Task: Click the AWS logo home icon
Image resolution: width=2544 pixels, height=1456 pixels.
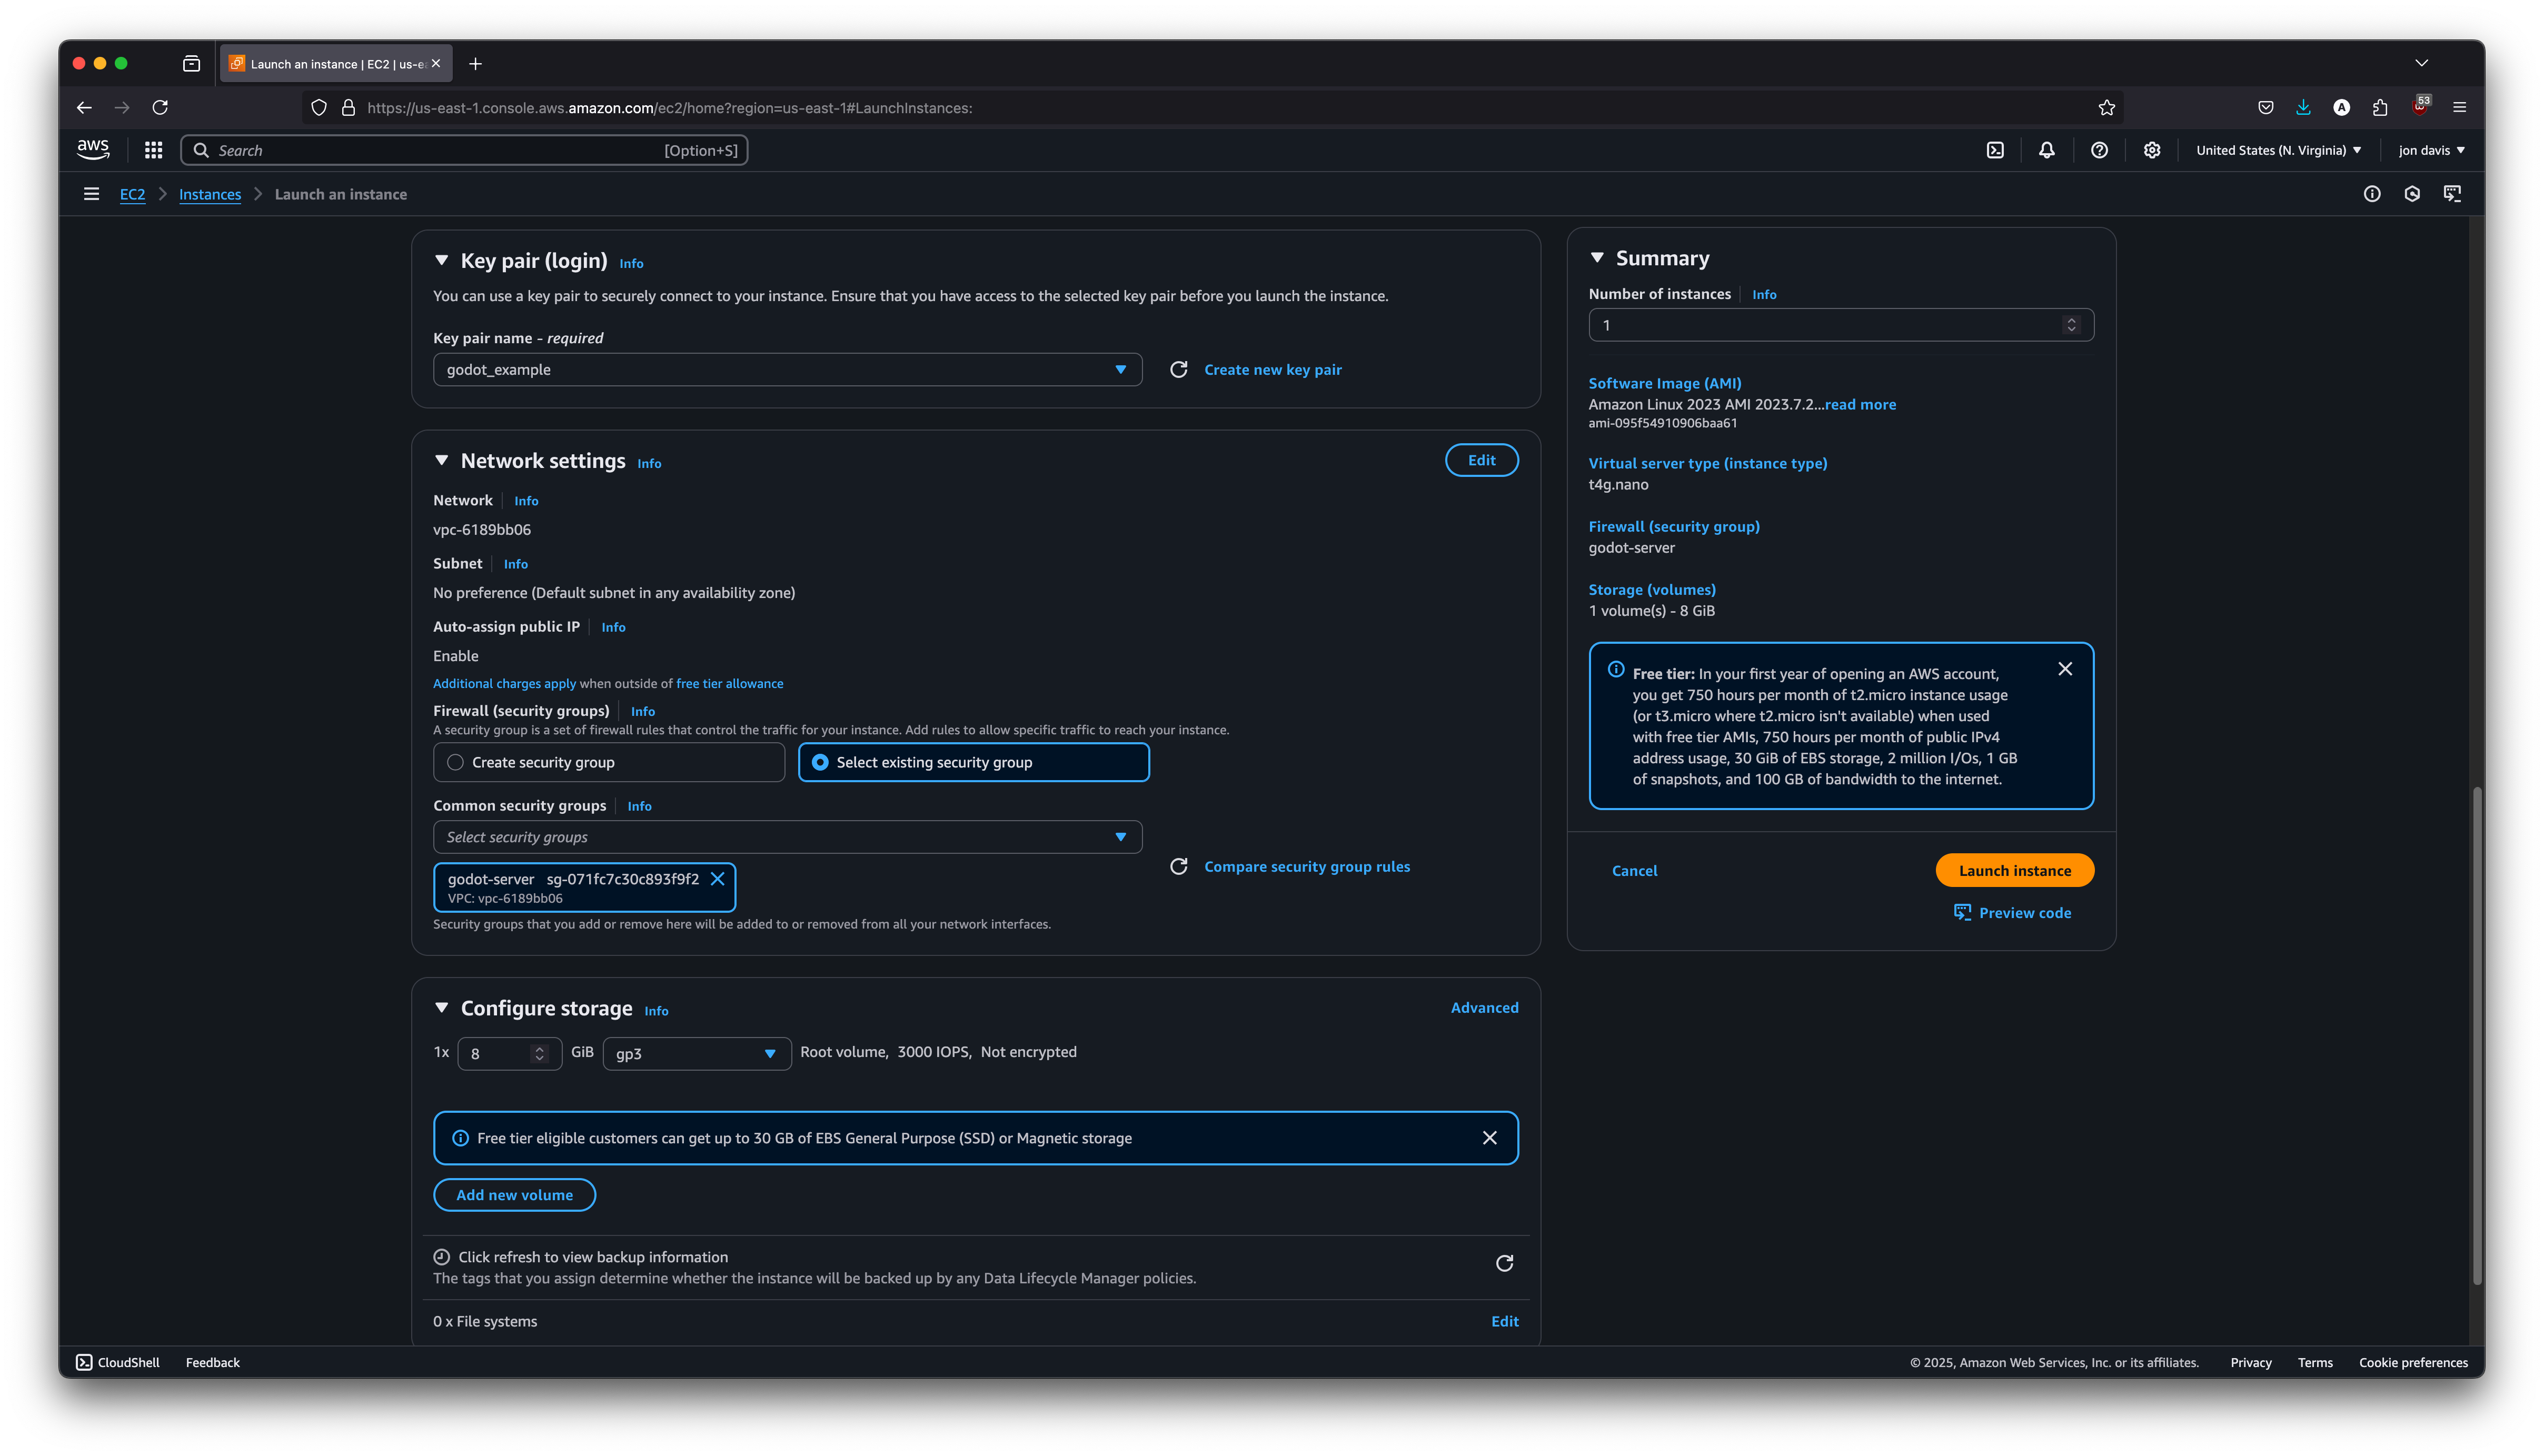Action: (x=93, y=150)
